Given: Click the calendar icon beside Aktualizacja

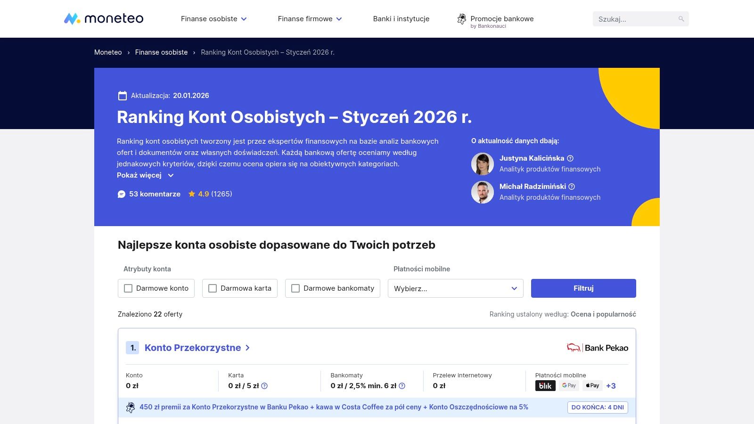Looking at the screenshot, I should [x=122, y=96].
